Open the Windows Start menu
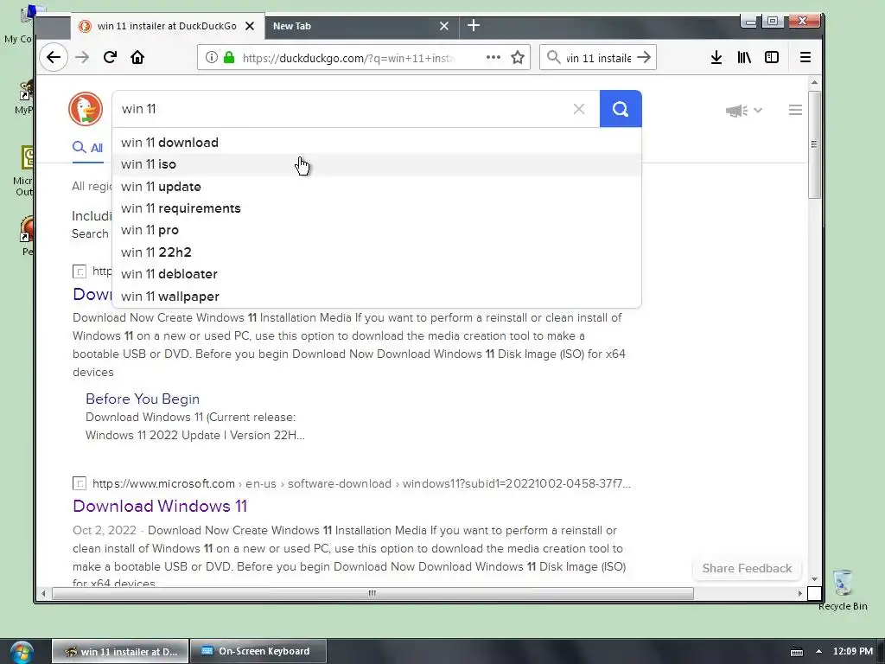The width and height of the screenshot is (885, 664). point(21,652)
